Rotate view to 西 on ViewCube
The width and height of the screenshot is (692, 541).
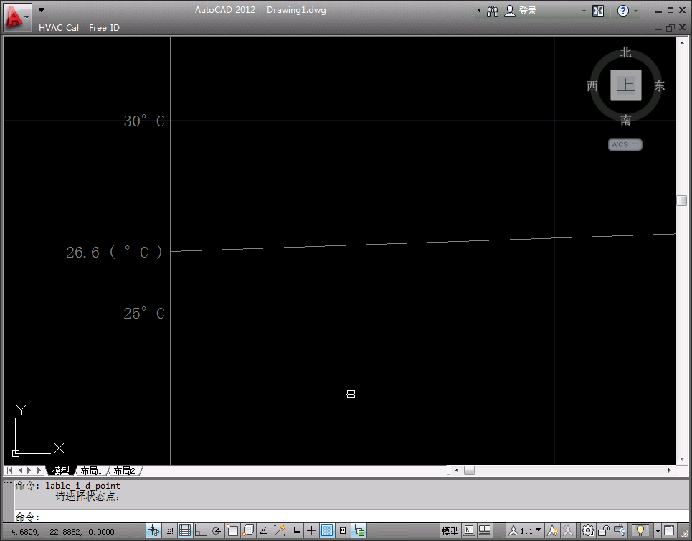pyautogui.click(x=592, y=85)
